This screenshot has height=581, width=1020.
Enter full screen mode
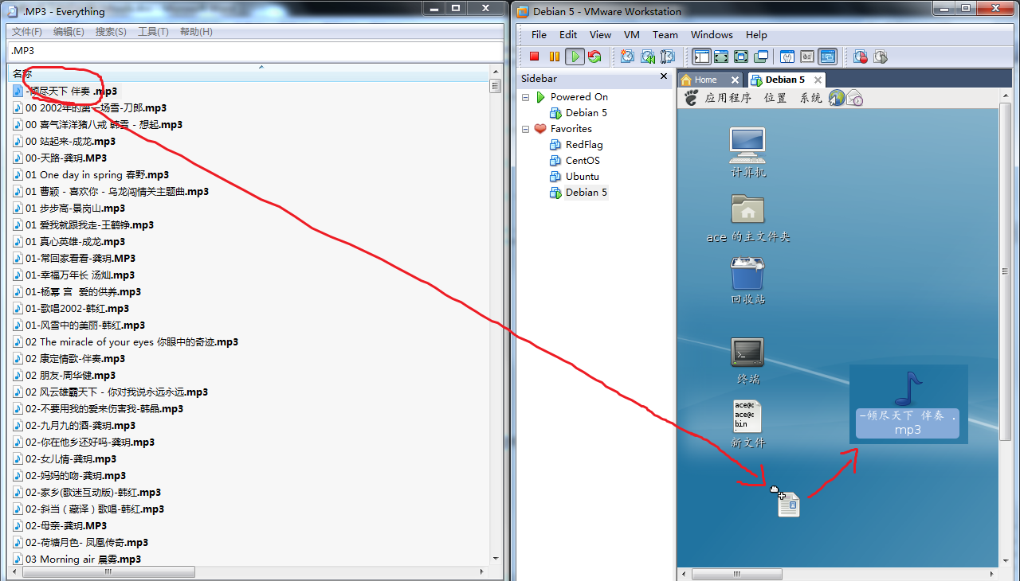721,57
